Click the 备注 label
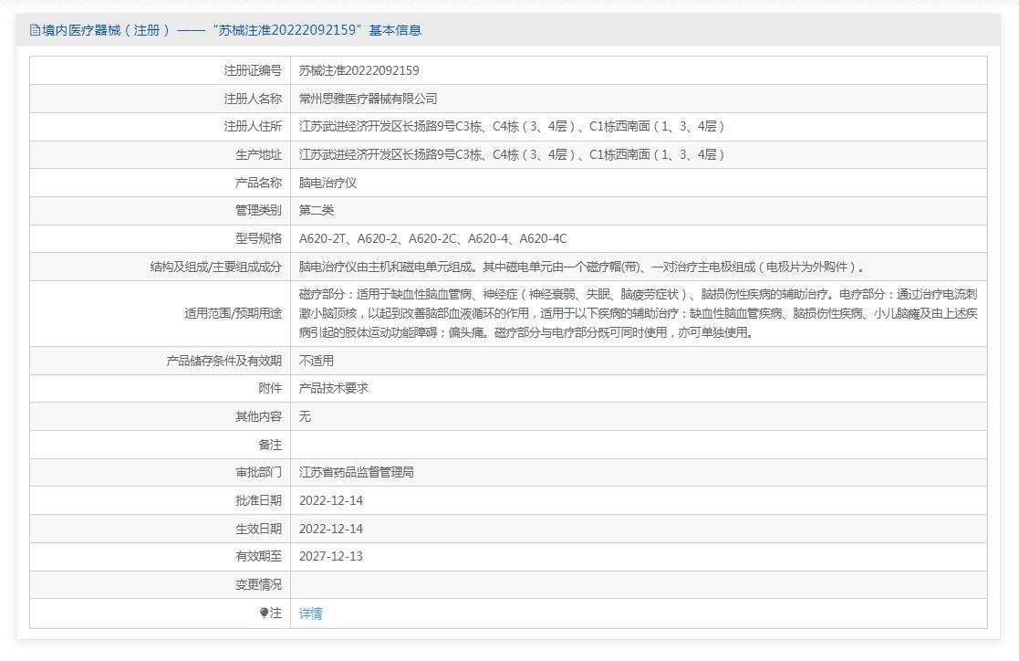Screen dimensions: 1019x661 pyautogui.click(x=270, y=445)
